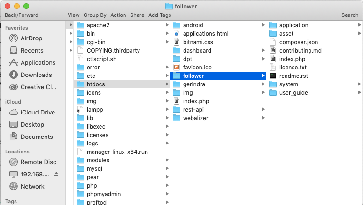Click the lampp alias file icon

(x=80, y=109)
